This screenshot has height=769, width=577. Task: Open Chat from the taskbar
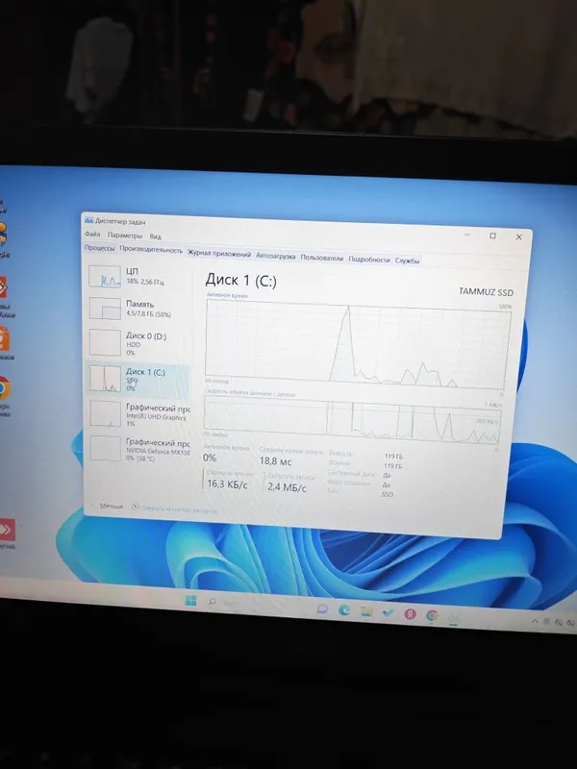[x=322, y=608]
